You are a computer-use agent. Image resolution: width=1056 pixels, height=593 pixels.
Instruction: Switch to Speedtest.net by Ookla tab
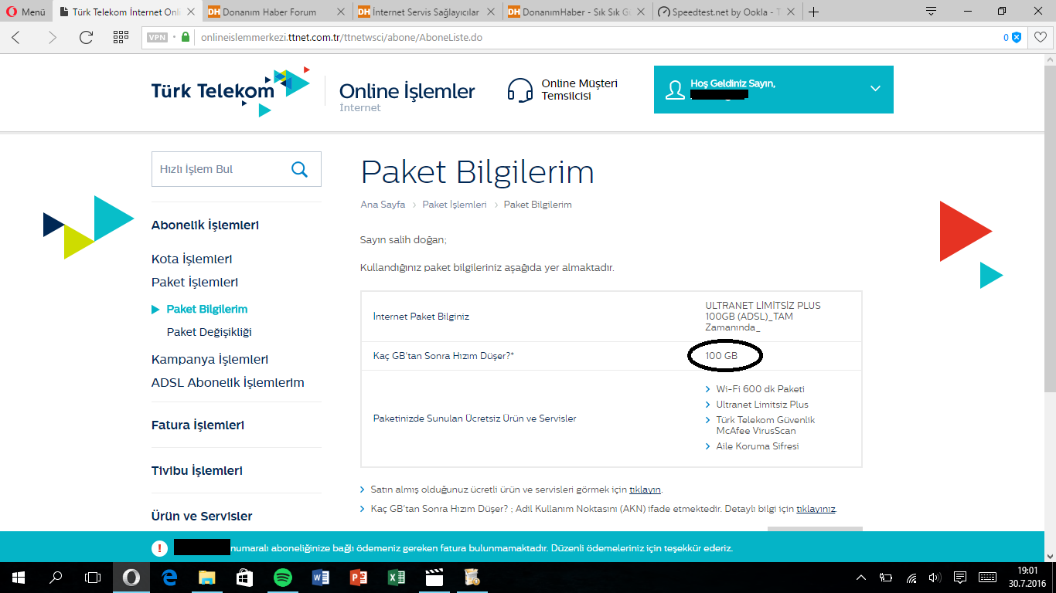[x=727, y=12]
